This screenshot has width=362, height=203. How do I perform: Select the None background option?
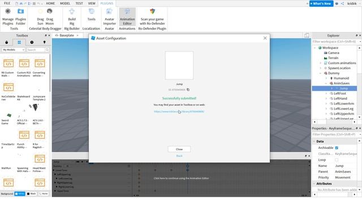point(44,194)
